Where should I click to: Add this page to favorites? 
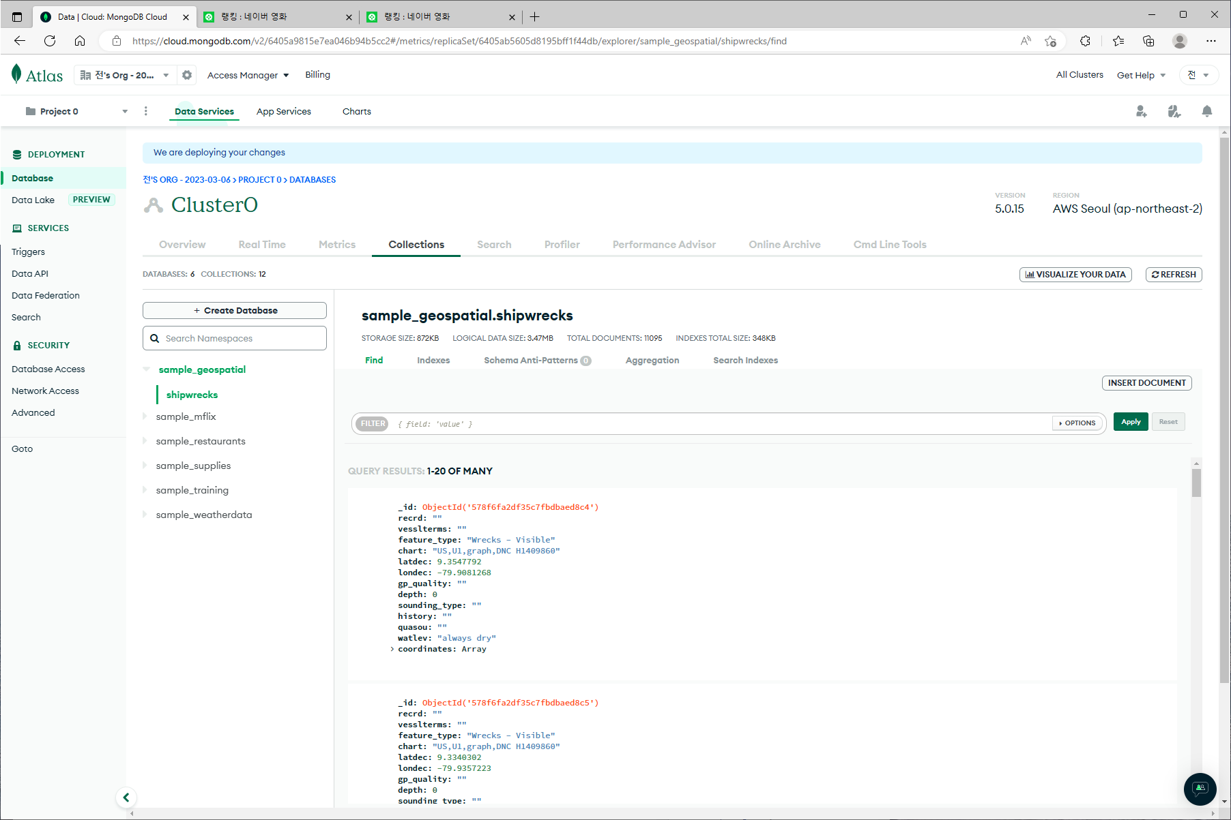pos(1050,41)
